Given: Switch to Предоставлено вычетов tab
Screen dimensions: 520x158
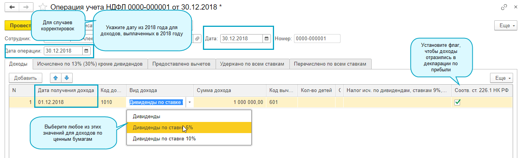Looking at the screenshot, I should click(181, 64).
